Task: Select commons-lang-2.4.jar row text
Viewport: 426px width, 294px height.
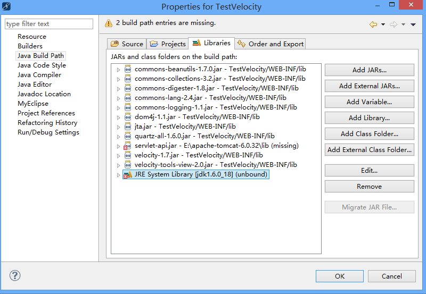Action: 210,98
